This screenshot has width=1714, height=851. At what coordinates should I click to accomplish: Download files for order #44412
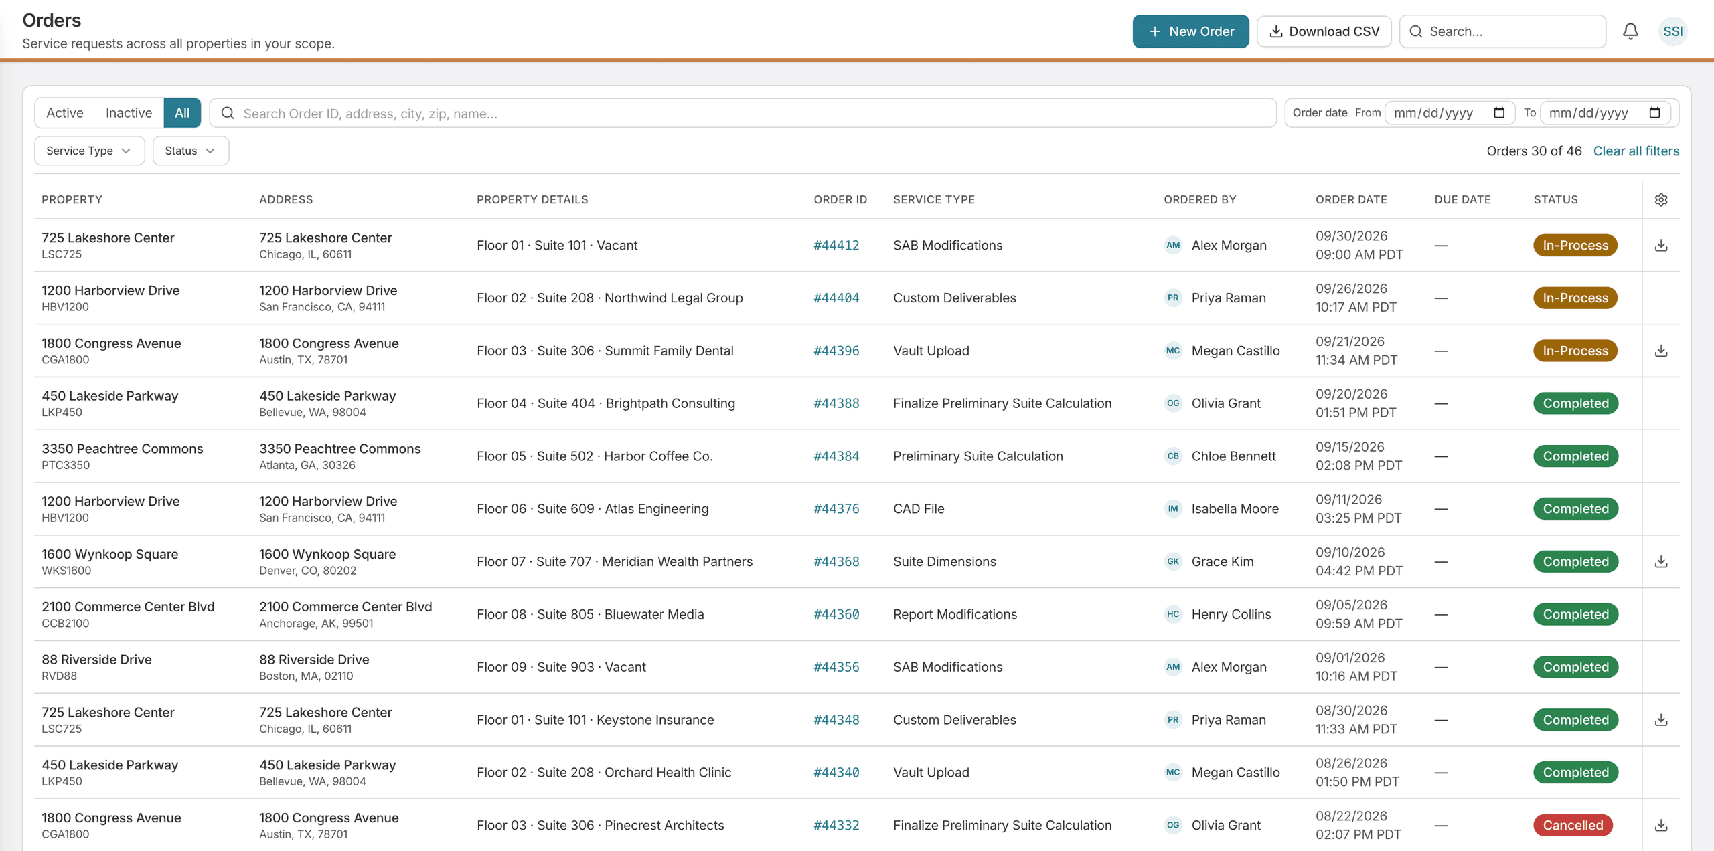[x=1661, y=245]
